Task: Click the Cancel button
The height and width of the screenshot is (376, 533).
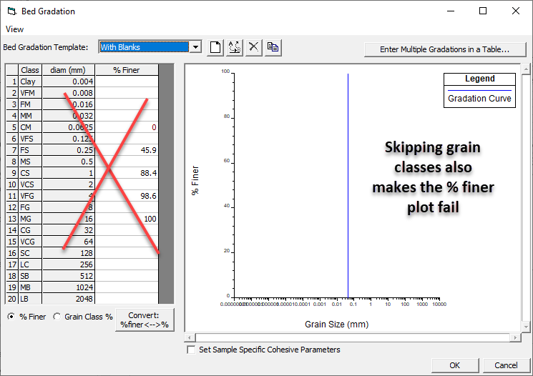Action: [506, 365]
